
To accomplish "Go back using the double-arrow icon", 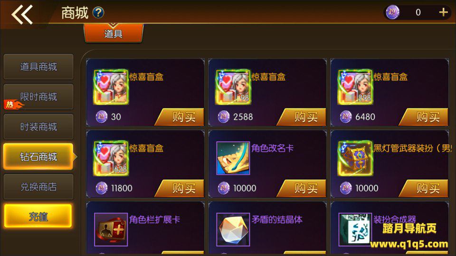I will [22, 14].
